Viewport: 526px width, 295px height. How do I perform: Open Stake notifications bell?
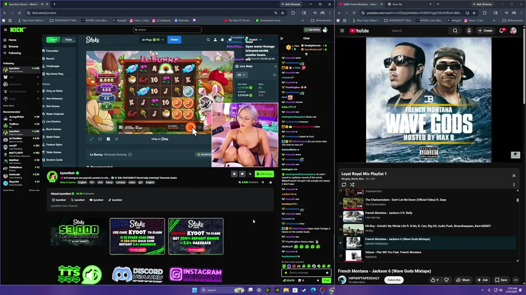point(222,40)
